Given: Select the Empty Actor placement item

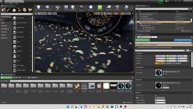Looking at the screenshot, I should coord(22,18).
